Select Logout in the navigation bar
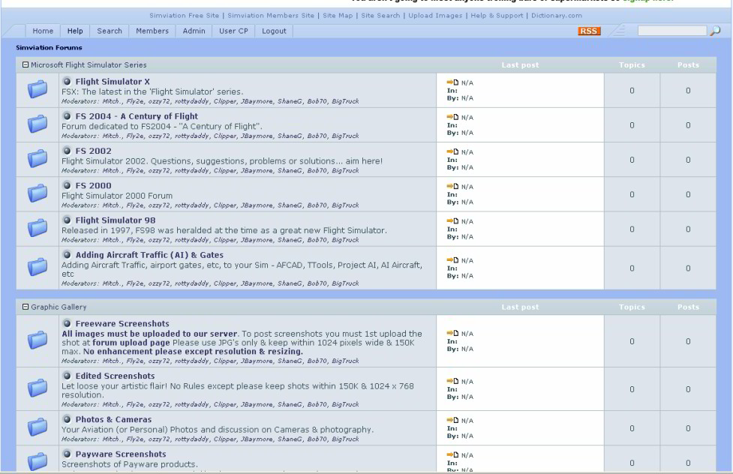This screenshot has width=733, height=474. (274, 31)
